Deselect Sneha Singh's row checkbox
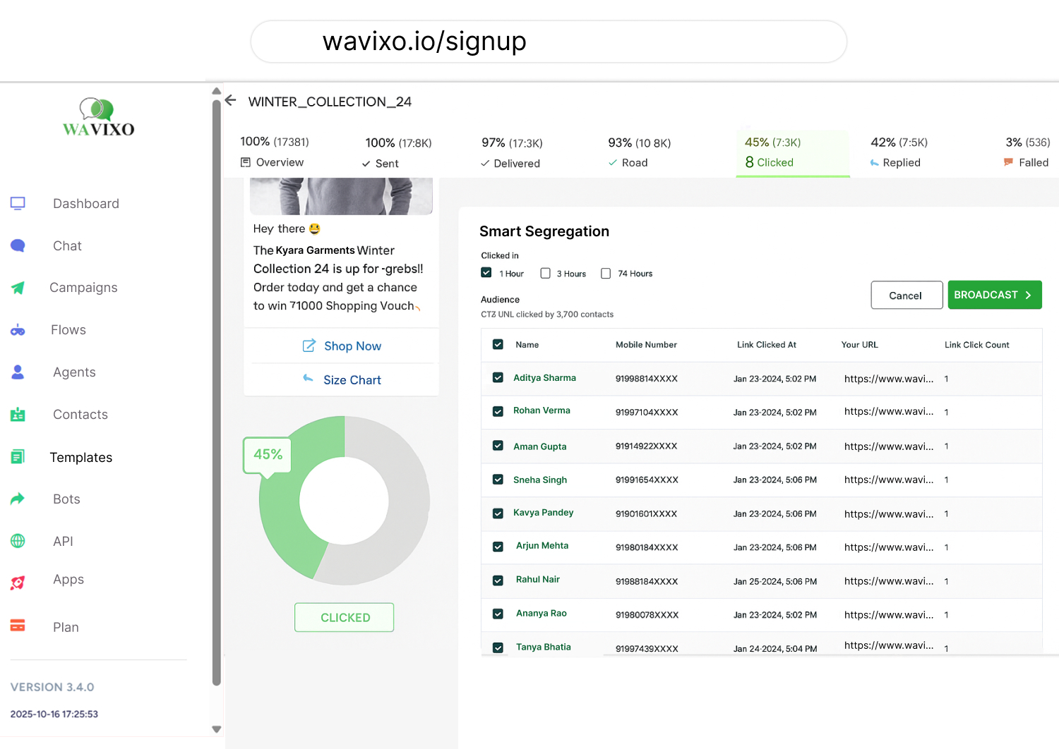The image size is (1059, 749). pos(498,480)
